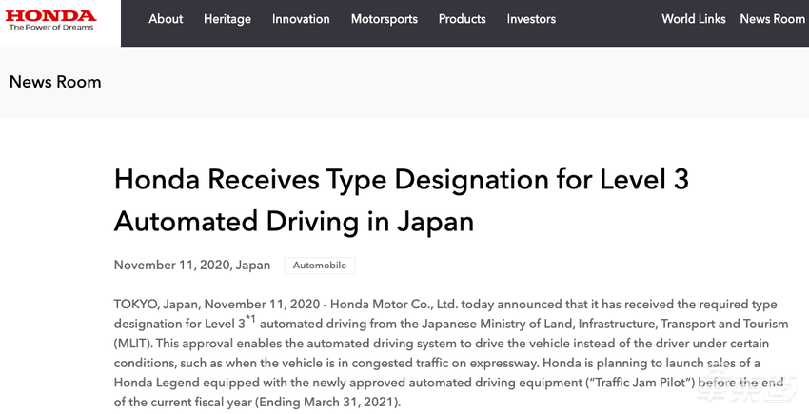The width and height of the screenshot is (809, 414).
Task: Go to the Innovation section
Action: click(x=301, y=19)
